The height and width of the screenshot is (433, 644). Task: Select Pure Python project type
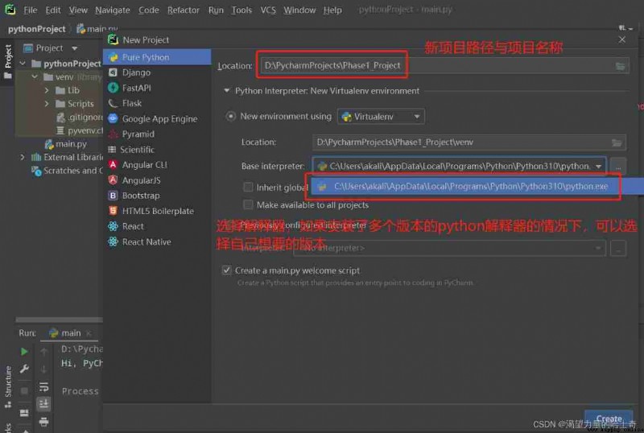[x=157, y=57]
